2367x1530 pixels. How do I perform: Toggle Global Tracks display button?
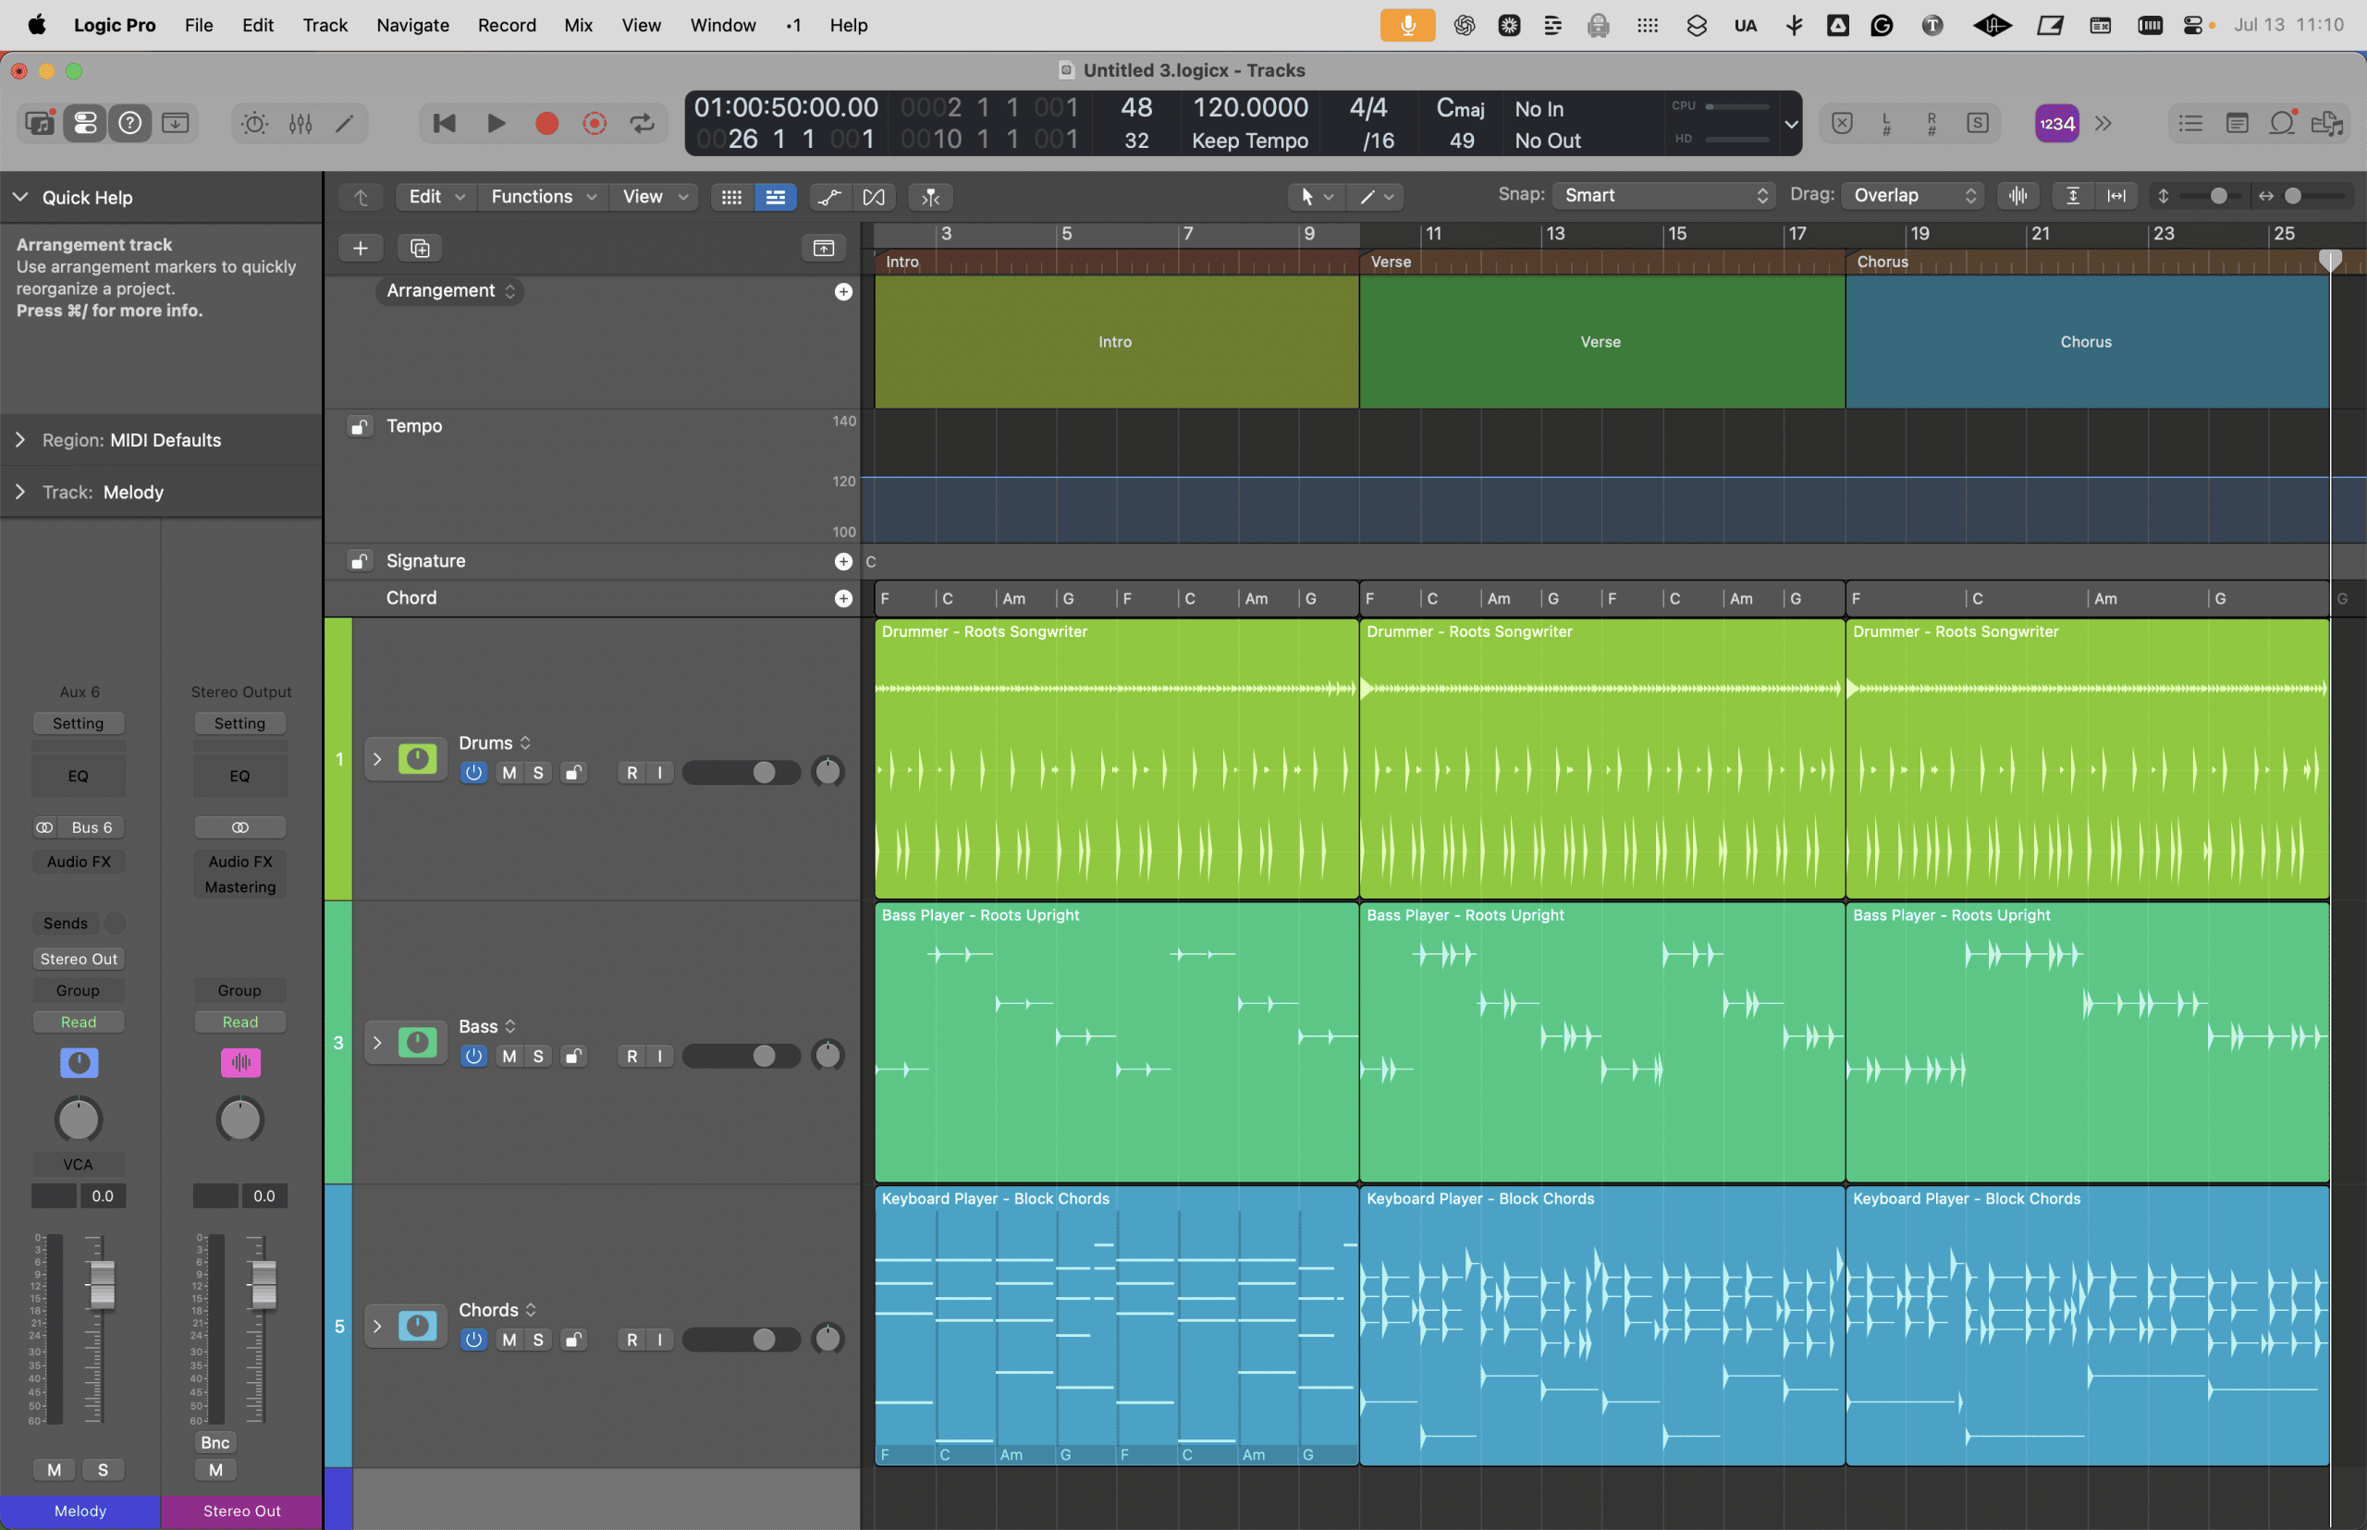pos(823,249)
